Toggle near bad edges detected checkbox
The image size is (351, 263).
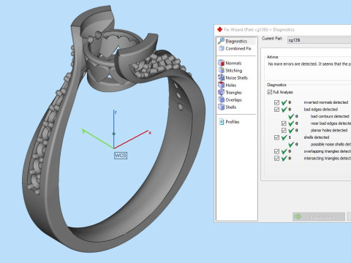pyautogui.click(x=284, y=123)
